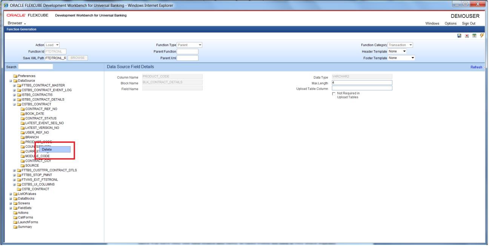
Task: Open the Function Type dropdown
Action: point(190,45)
